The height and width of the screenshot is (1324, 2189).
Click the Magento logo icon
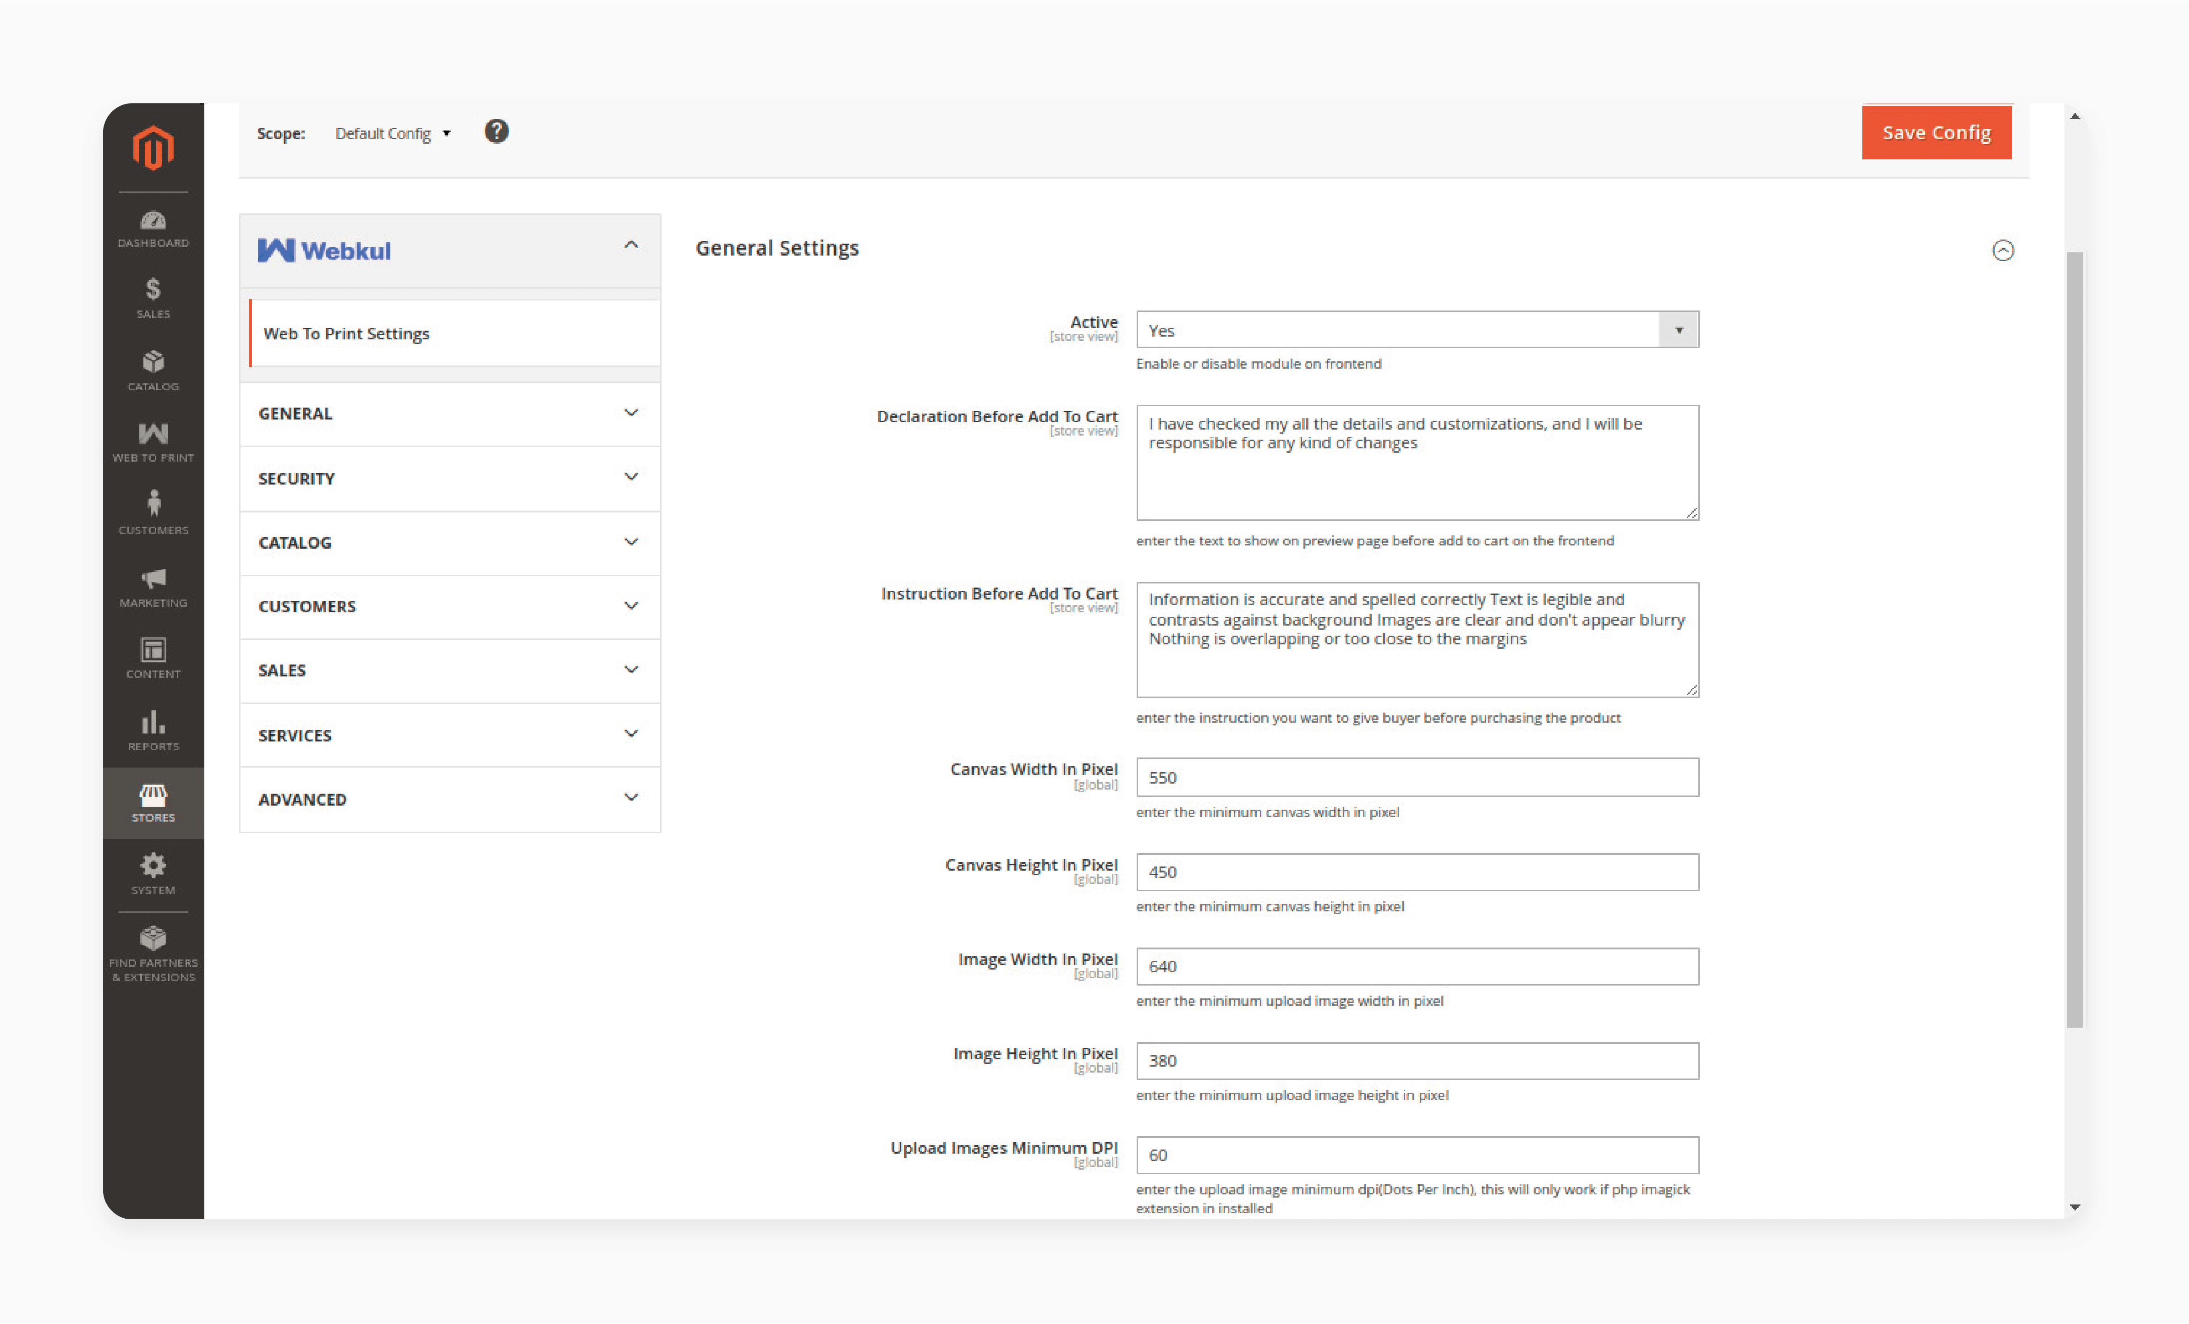pos(153,147)
